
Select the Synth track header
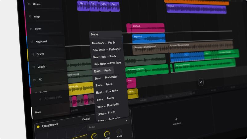(45, 29)
